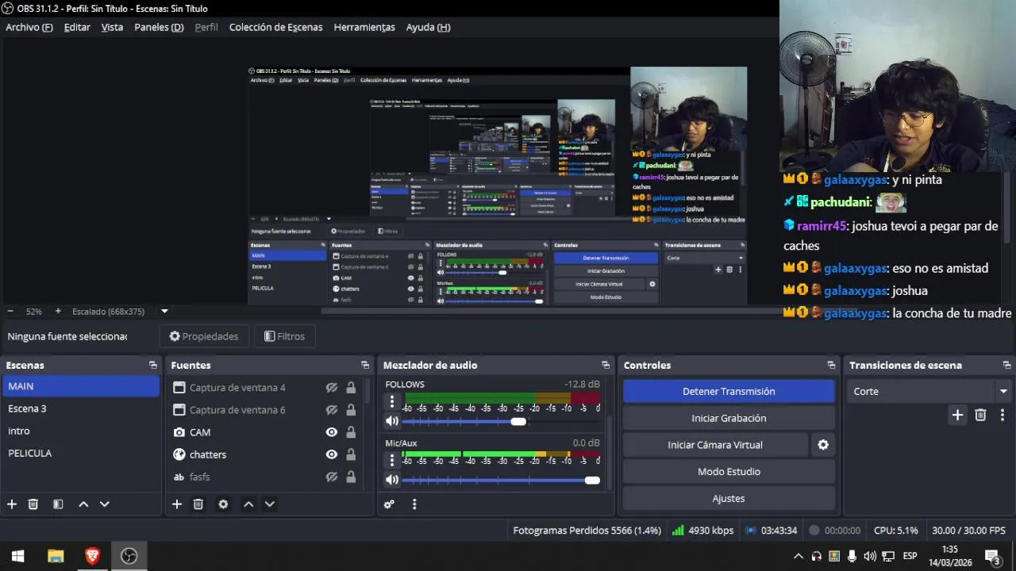Delete selected scene with trash icon
This screenshot has height=571, width=1016.
pos(33,504)
